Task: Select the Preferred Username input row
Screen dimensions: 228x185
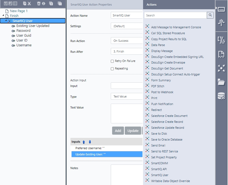Action: click(x=107, y=148)
